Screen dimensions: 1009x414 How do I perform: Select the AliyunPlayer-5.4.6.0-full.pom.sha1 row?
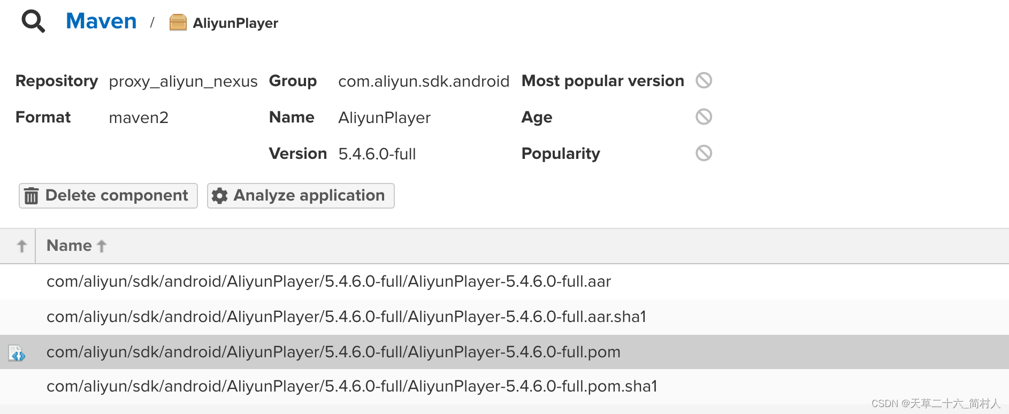coord(505,386)
